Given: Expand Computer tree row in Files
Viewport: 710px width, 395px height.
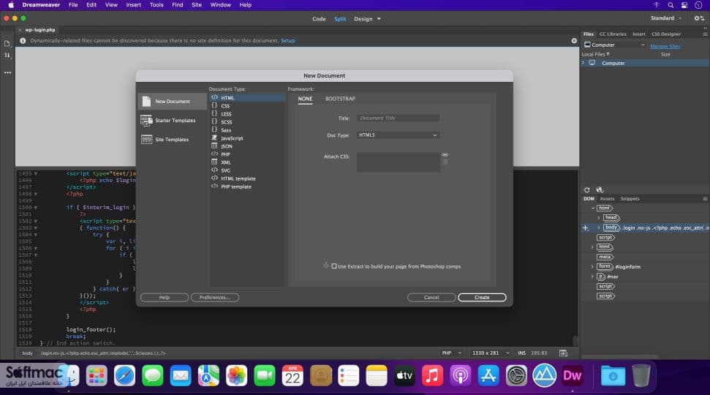Looking at the screenshot, I should click(584, 63).
